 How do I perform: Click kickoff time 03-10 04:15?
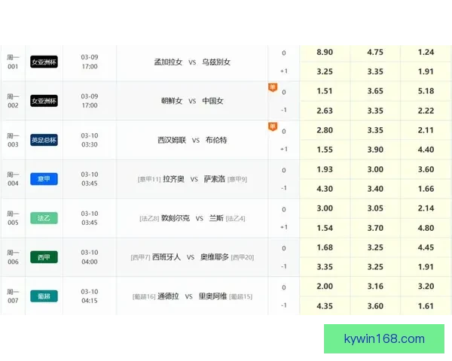90,296
